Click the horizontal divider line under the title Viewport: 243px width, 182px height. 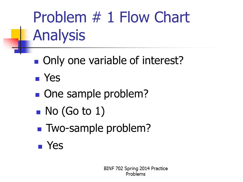[118, 48]
